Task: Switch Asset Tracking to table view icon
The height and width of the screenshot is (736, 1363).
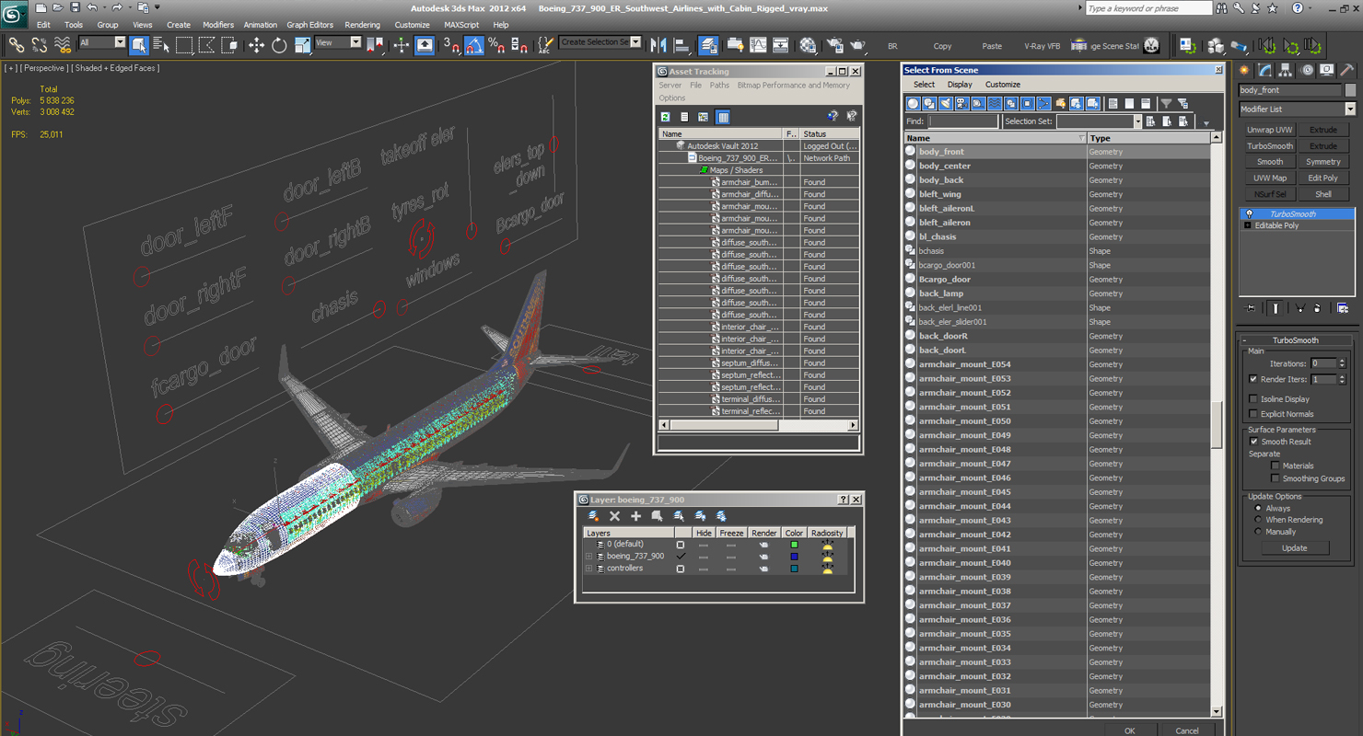Action: tap(723, 117)
